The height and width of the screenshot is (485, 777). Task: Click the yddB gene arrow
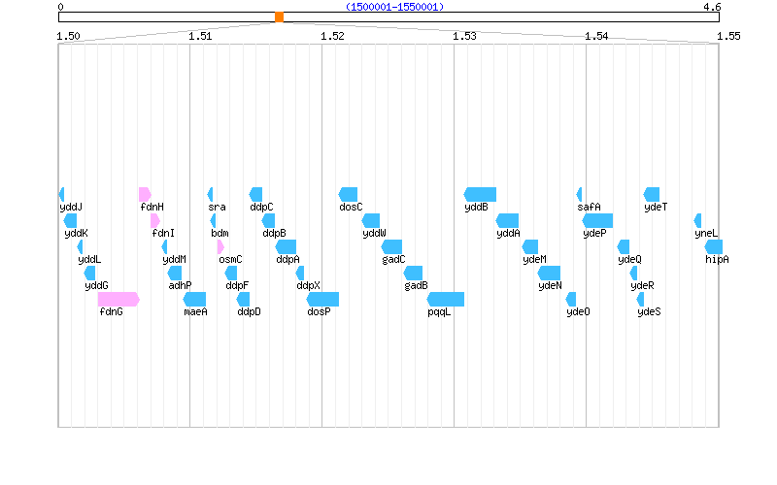coord(480,194)
